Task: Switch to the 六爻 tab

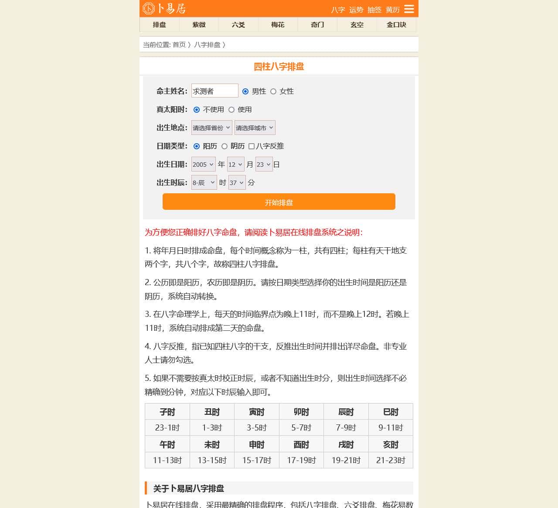Action: pos(238,25)
